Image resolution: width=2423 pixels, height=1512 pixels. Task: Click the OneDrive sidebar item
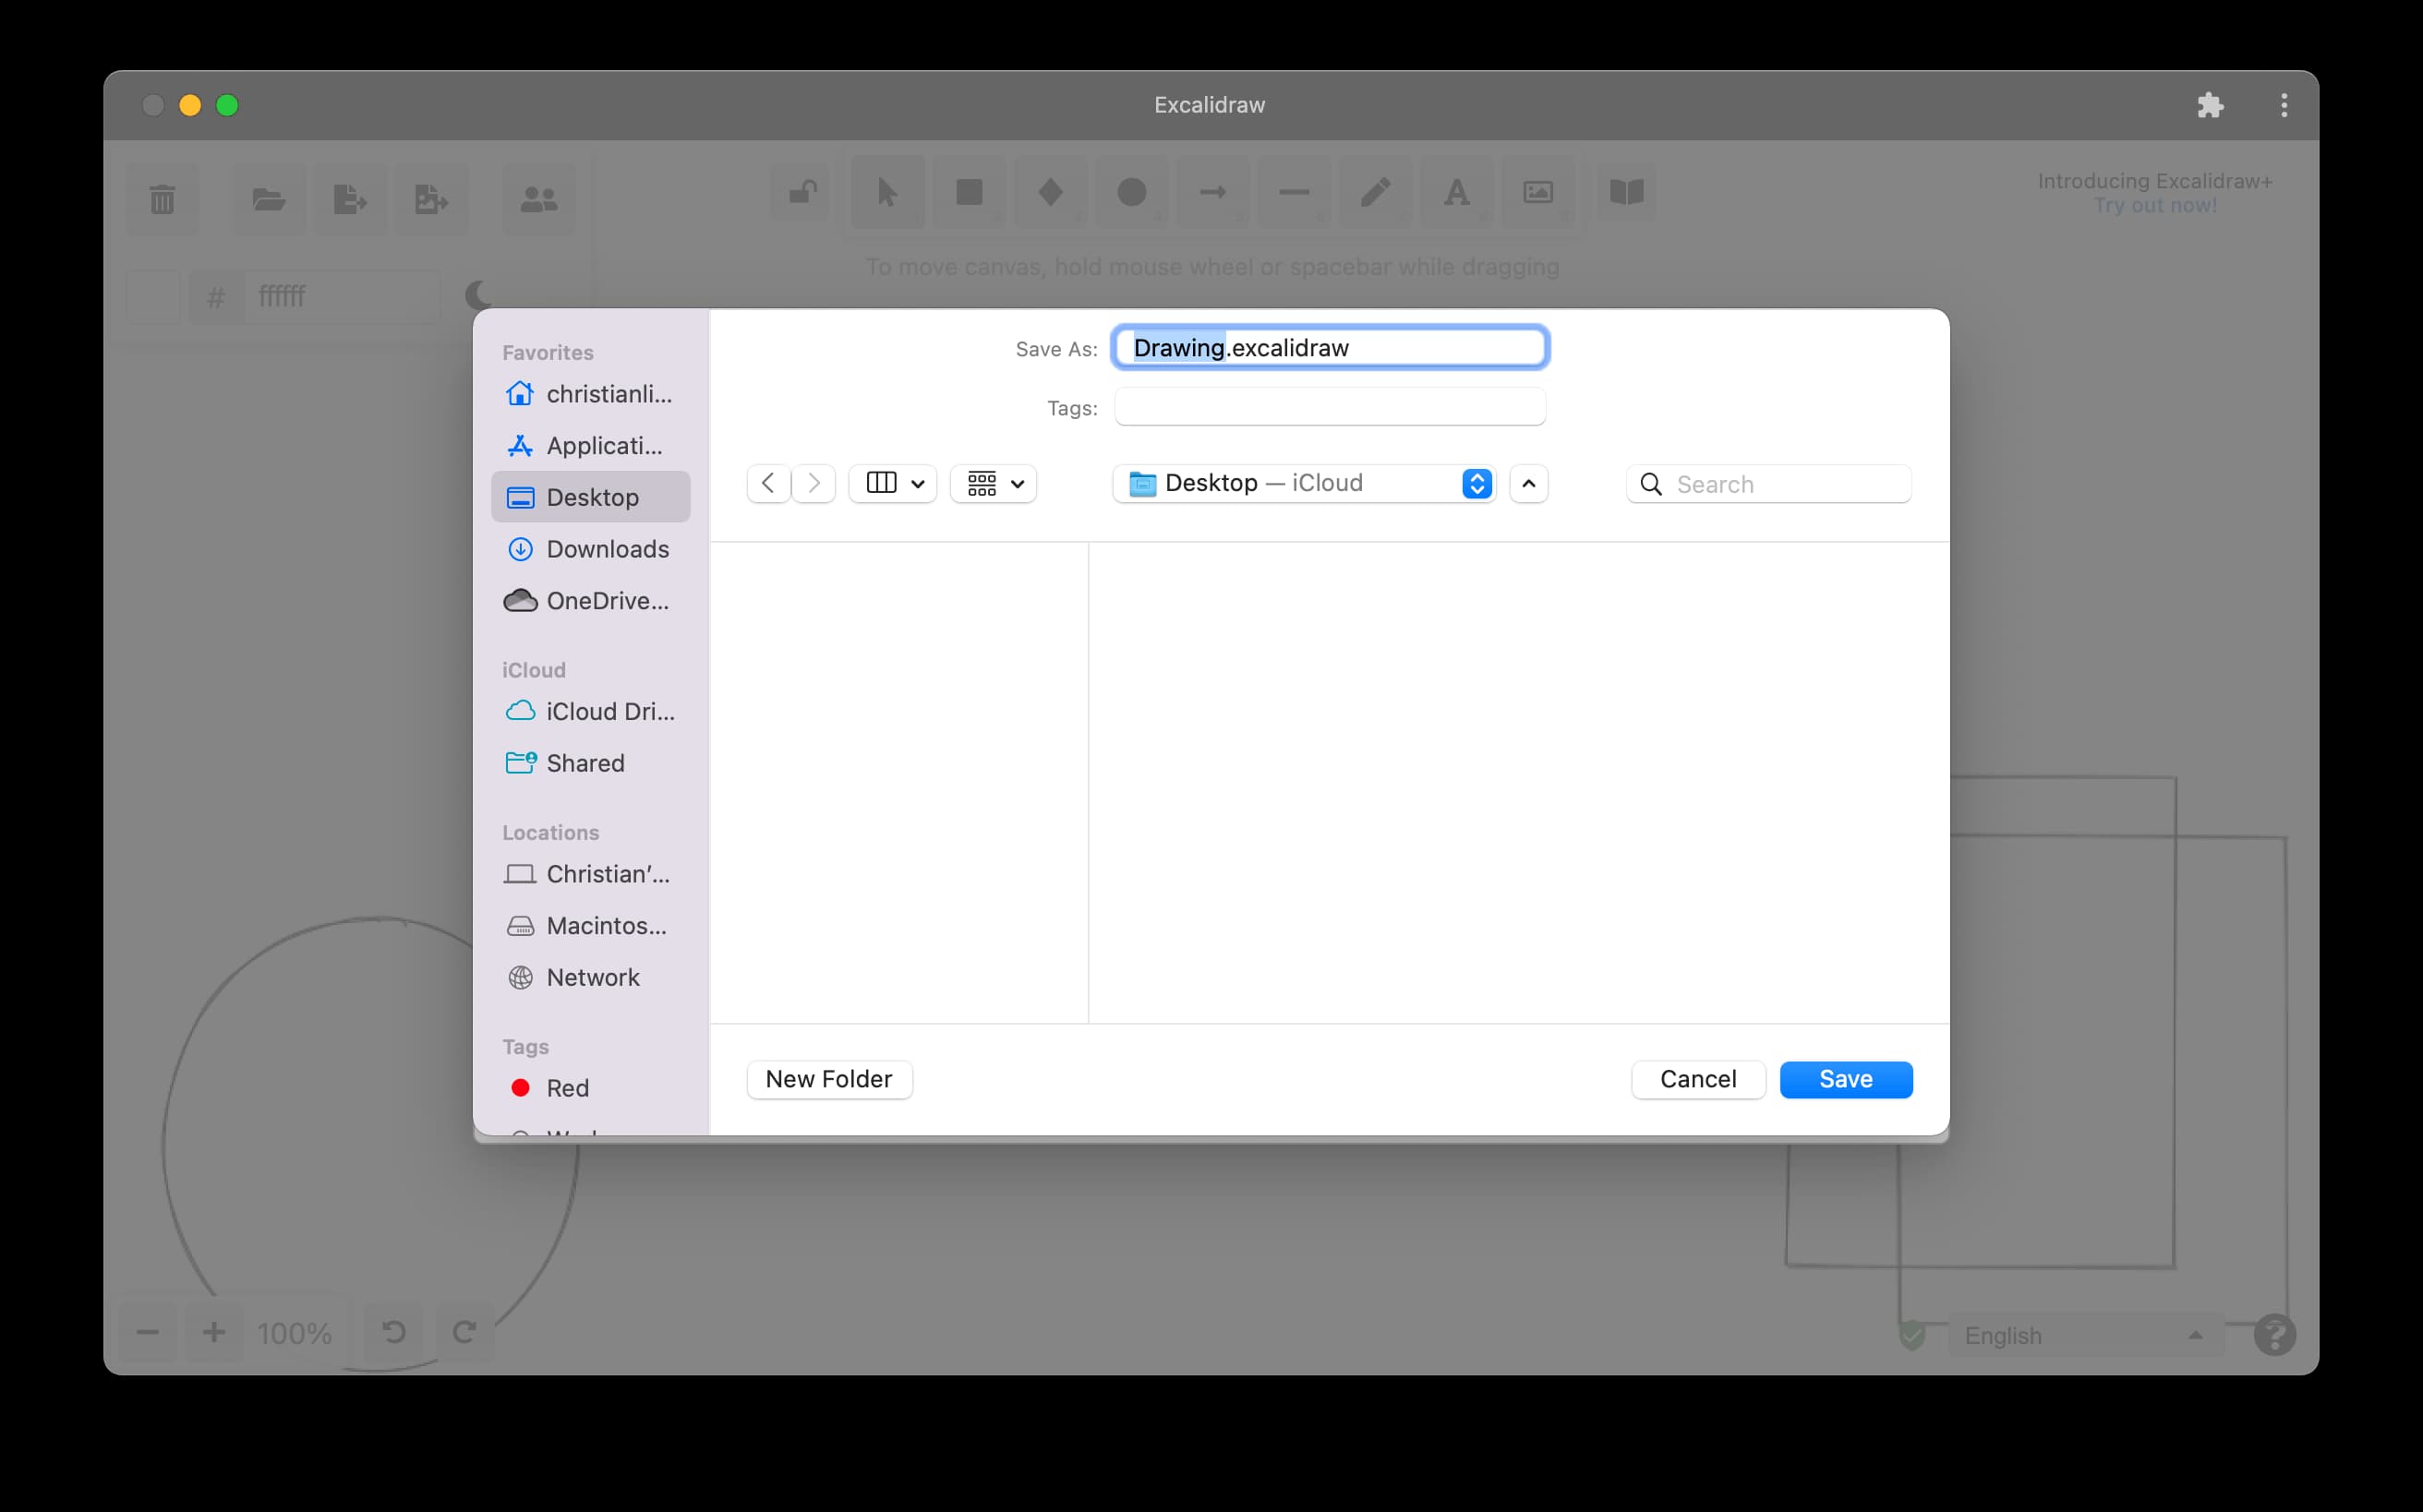click(x=607, y=601)
